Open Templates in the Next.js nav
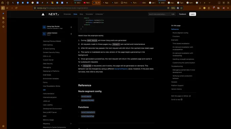The height and width of the screenshot is (129, 231). point(89,14)
